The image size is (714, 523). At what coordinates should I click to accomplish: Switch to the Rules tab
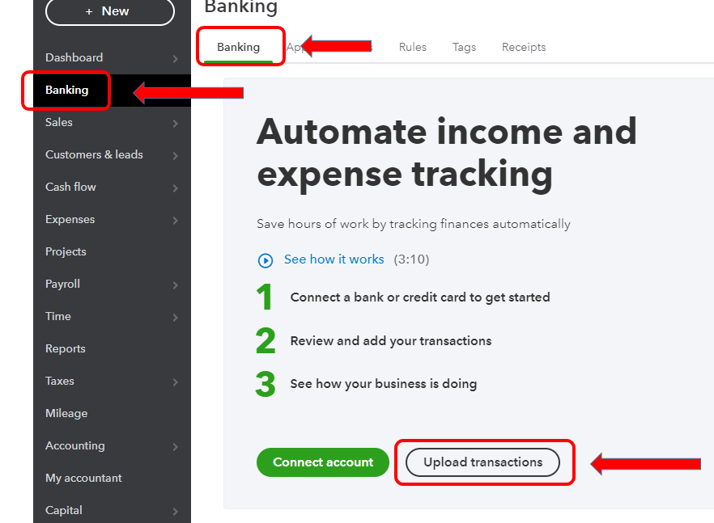pyautogui.click(x=413, y=47)
